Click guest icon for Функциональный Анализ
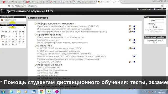This screenshot has height=94, width=168. pos(130,62)
